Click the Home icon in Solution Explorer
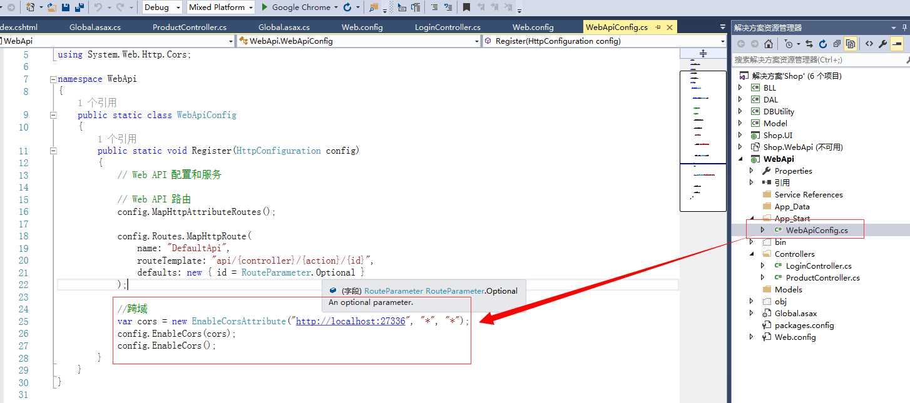 pos(768,44)
